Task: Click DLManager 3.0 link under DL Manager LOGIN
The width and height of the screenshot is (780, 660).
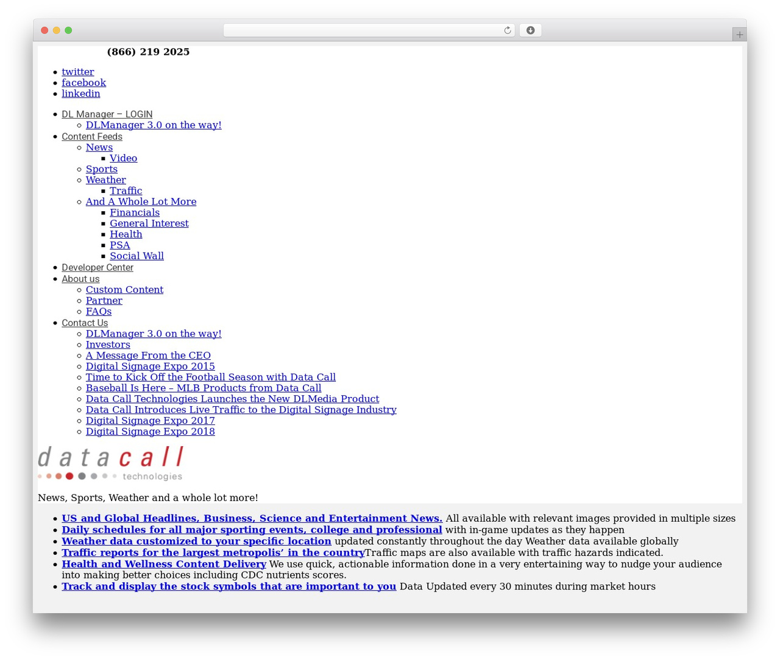Action: coord(154,125)
